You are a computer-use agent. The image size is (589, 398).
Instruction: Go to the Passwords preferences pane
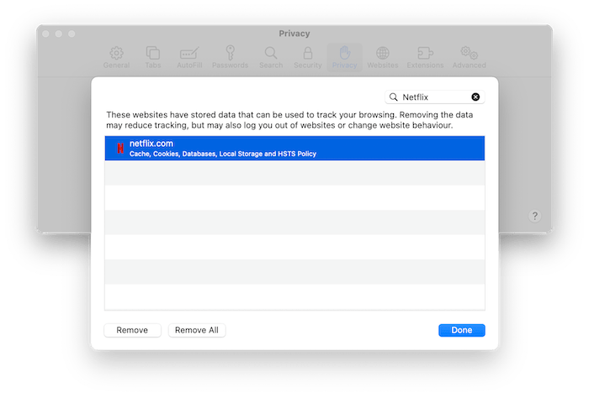click(x=230, y=57)
